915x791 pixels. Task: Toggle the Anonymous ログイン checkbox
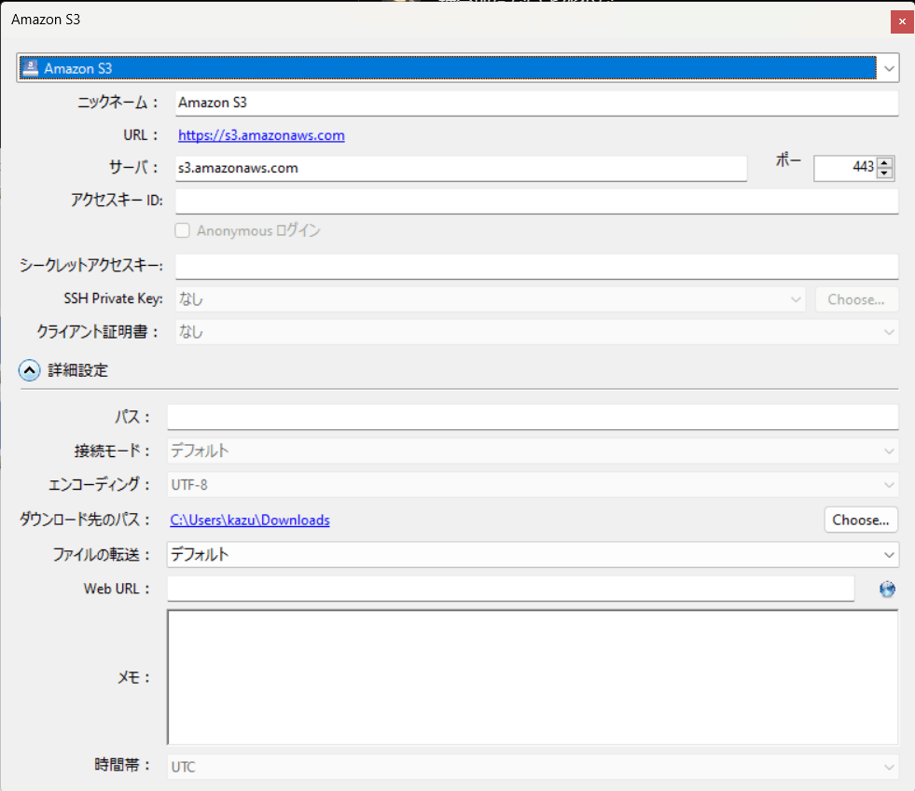(182, 230)
